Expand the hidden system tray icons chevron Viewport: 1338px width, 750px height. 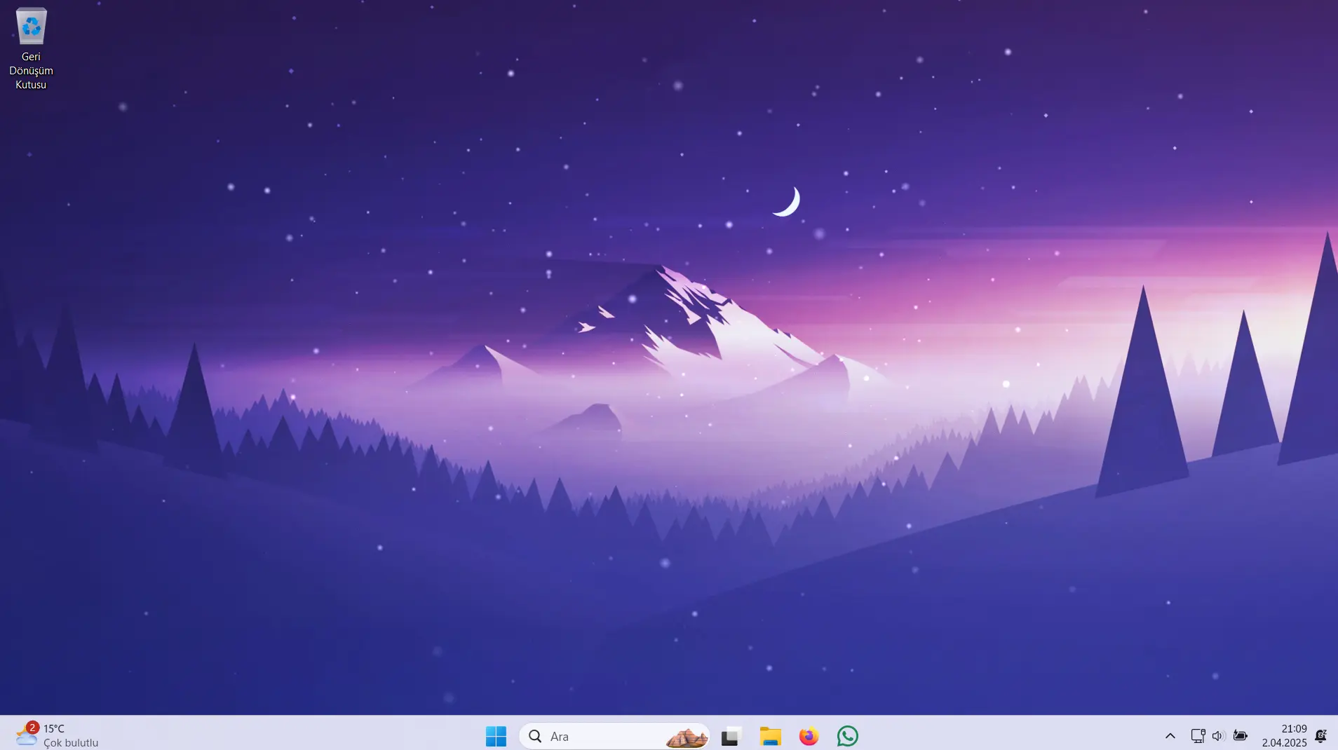[x=1170, y=736]
